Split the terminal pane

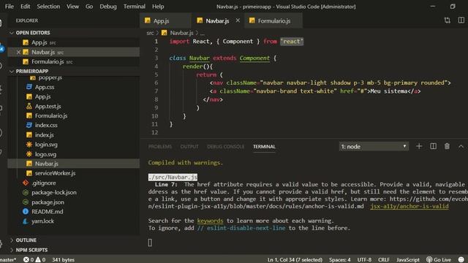click(x=433, y=146)
